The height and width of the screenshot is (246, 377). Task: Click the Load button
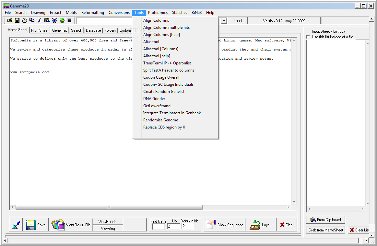pyautogui.click(x=238, y=21)
